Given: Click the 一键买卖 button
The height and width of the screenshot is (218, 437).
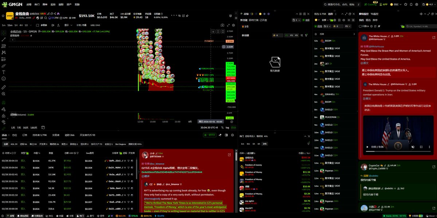Looking at the screenshot, I should pos(210,135).
